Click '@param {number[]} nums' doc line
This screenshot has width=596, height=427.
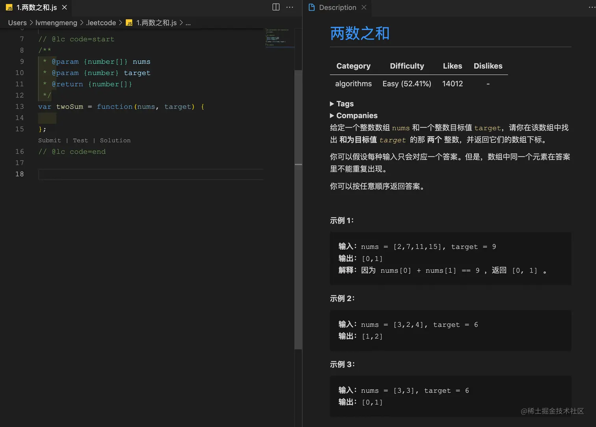click(97, 62)
